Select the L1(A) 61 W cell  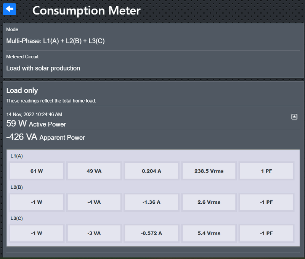(x=37, y=171)
